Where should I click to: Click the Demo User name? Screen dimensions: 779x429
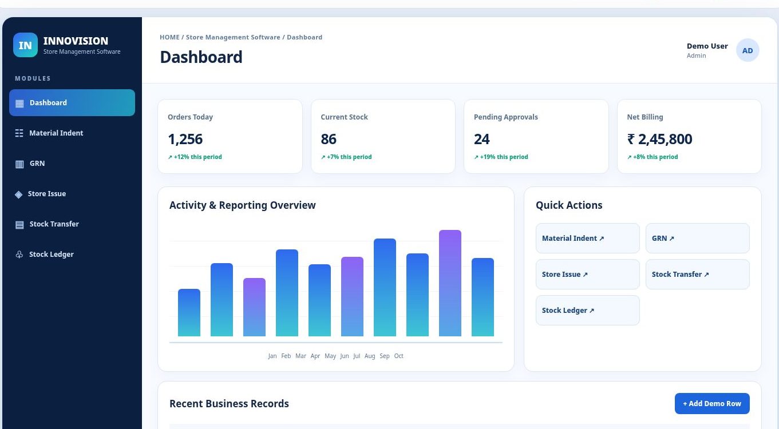(707, 46)
